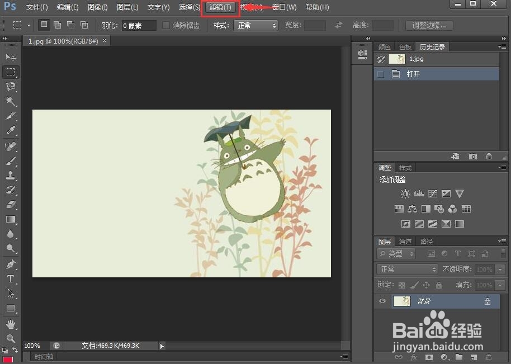511x364 pixels.
Task: Toggle the layer filtering switch
Action: (504, 253)
